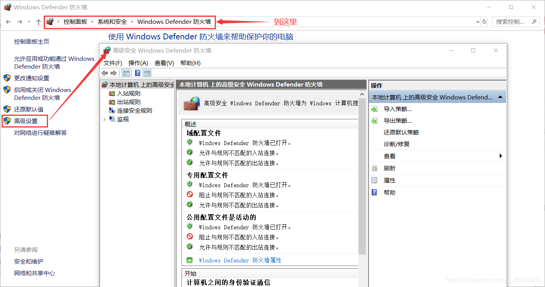
Task: Click the Control Panel address bar back arrow
Action: [8, 22]
